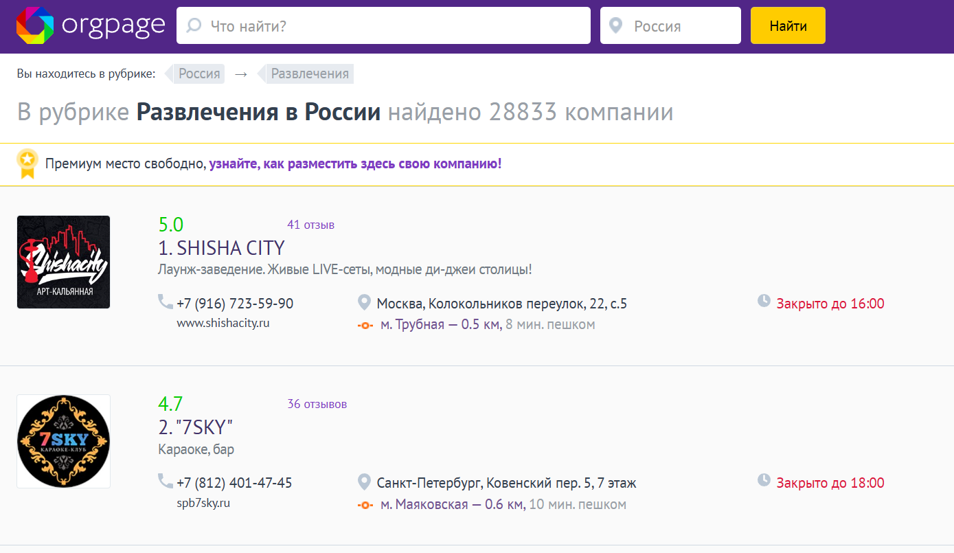Click the phone icon next to 7SKY number
Screen dimensions: 954x553
166,480
